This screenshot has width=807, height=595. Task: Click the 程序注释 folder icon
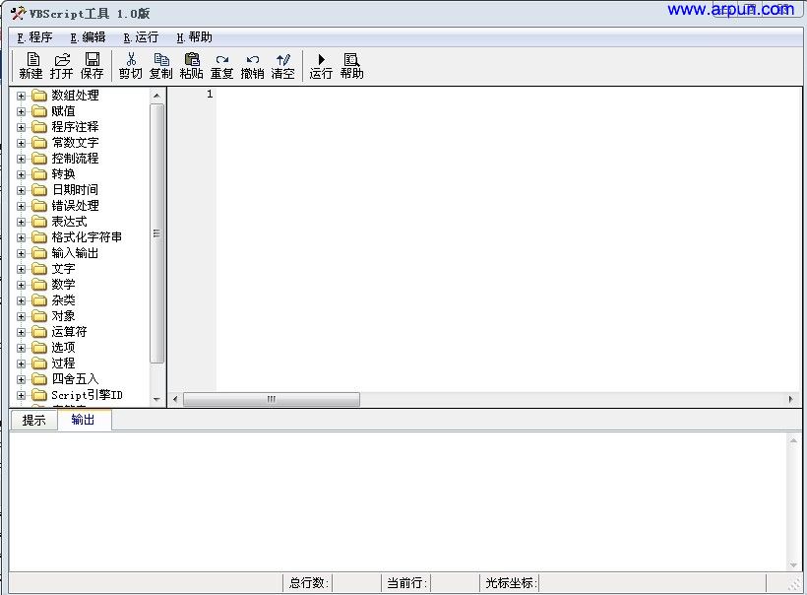(39, 127)
